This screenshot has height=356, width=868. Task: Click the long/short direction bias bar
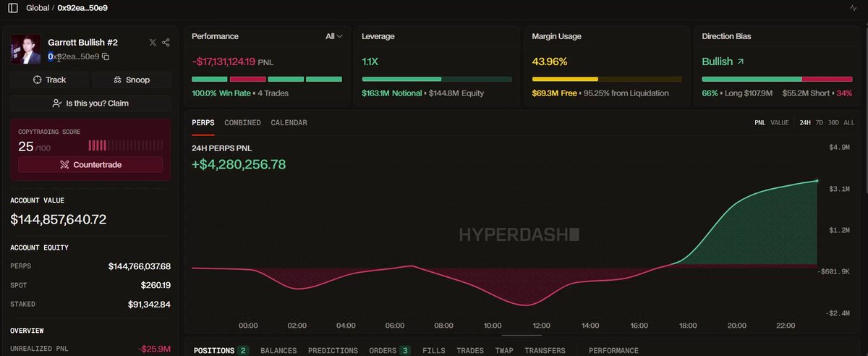777,79
